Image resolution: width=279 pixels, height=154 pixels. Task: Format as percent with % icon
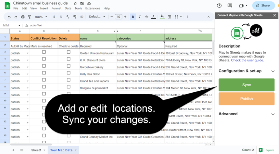(x=61, y=17)
